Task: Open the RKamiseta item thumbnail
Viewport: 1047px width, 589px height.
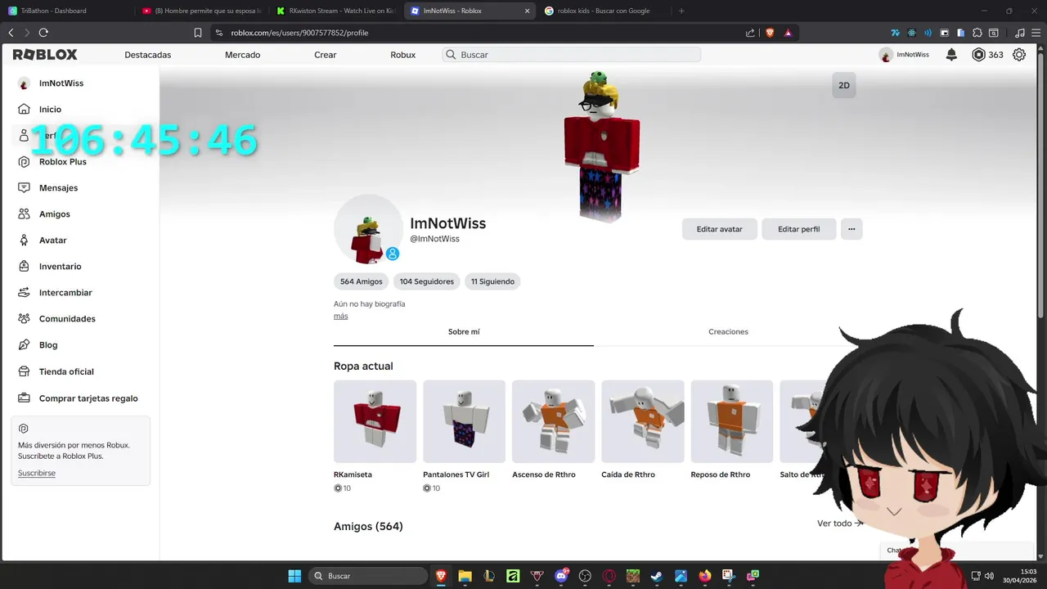Action: coord(375,421)
